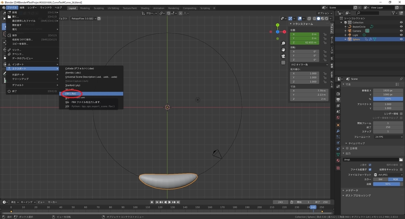This screenshot has height=219, width=405.
Task: Click the viewport zoom magnifier icon
Action: pyautogui.click(x=283, y=43)
